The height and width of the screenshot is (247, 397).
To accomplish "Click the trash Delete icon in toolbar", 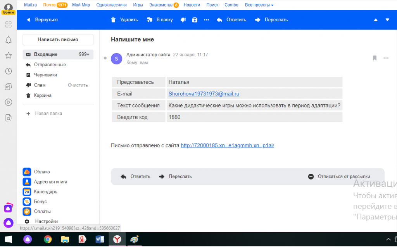I will point(113,20).
